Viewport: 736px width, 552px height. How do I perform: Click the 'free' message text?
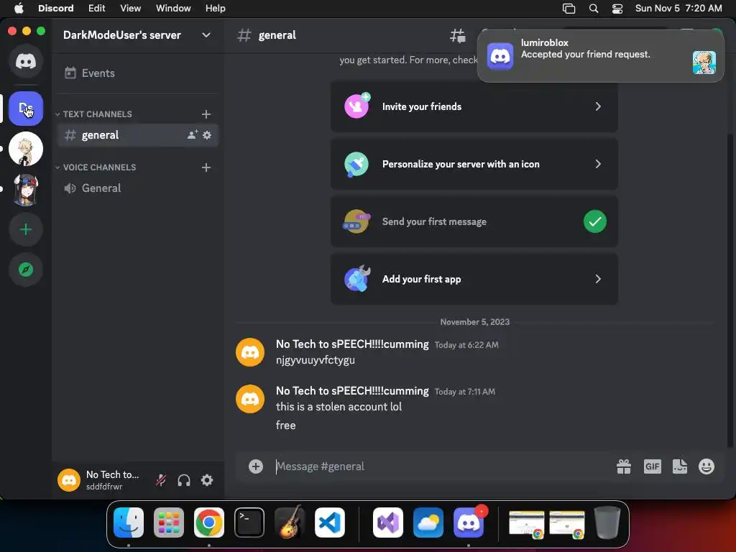pyautogui.click(x=286, y=425)
